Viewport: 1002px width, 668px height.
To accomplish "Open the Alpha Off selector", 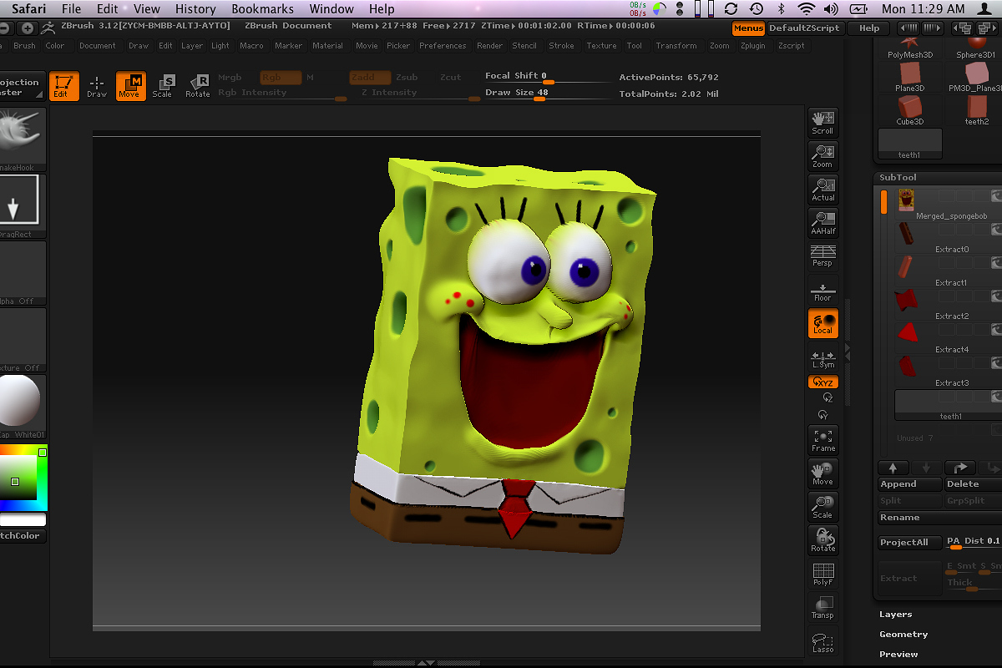I will point(23,273).
